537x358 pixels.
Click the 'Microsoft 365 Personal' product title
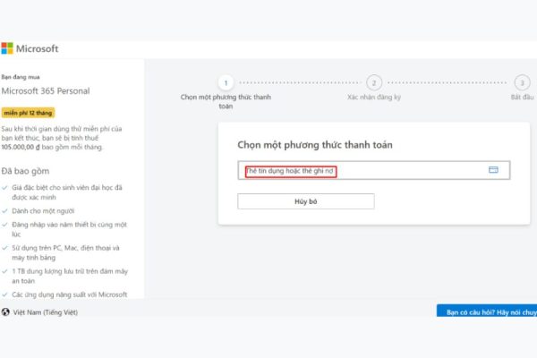click(46, 91)
